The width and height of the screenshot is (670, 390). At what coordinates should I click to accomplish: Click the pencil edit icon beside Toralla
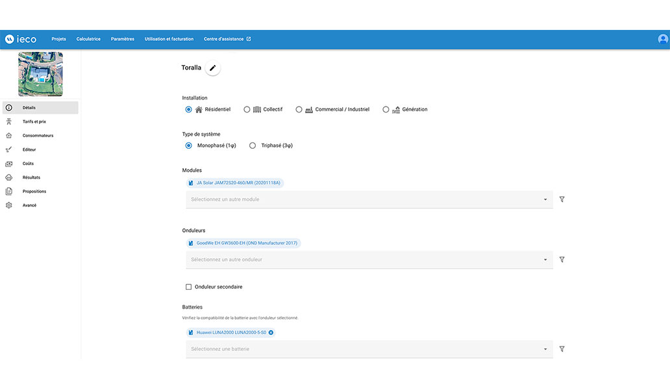212,68
